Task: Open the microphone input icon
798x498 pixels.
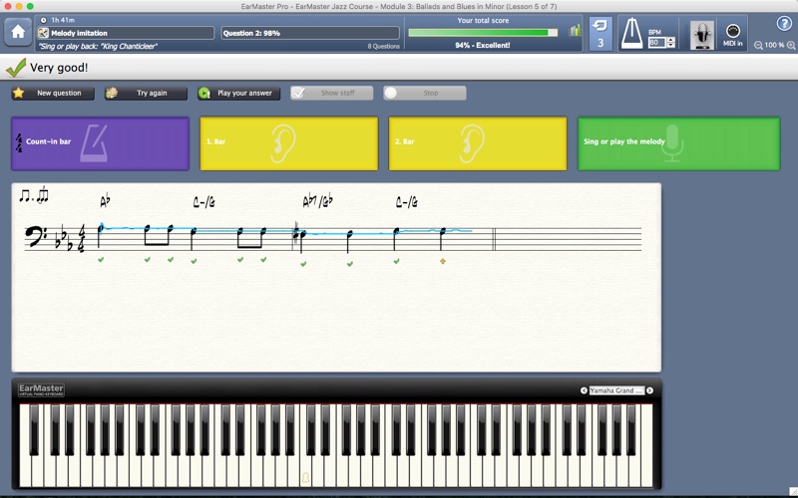Action: tap(702, 35)
